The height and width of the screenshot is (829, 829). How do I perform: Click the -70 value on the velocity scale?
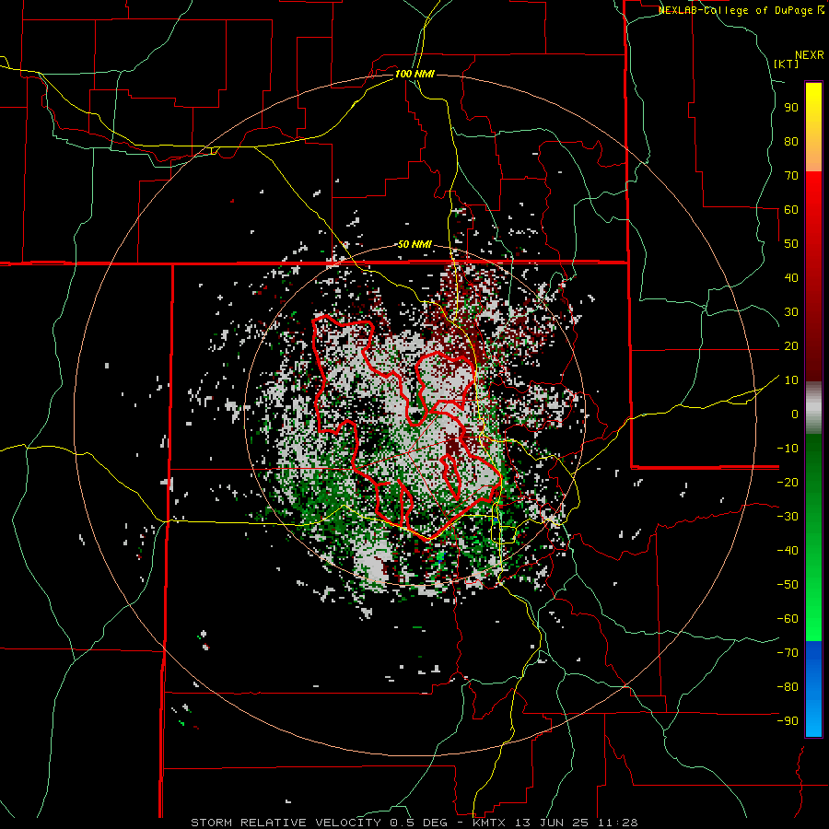[x=788, y=652]
